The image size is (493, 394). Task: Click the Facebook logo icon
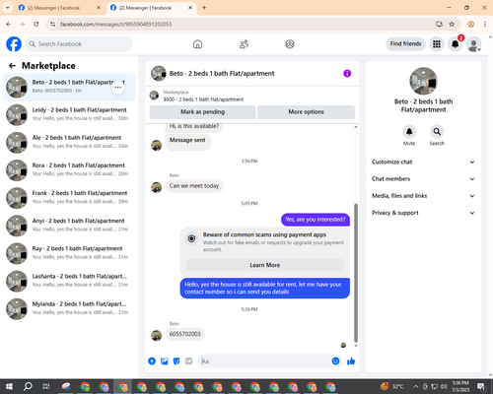click(x=14, y=44)
